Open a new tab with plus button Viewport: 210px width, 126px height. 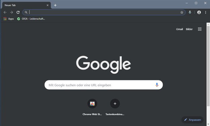pos(55,5)
